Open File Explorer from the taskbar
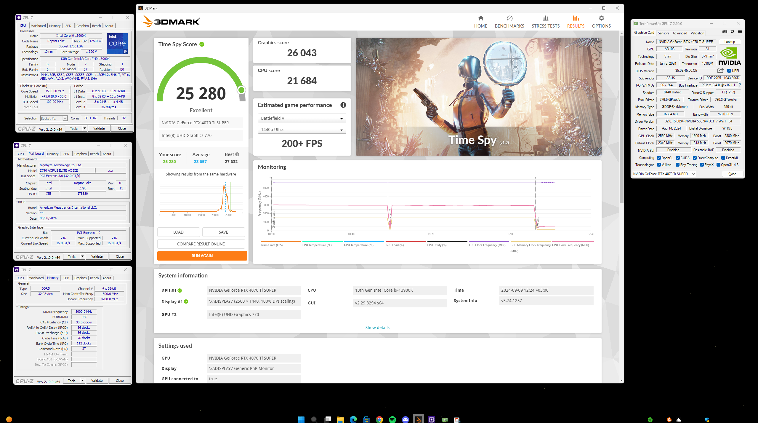Viewport: 758px width, 423px height. (x=340, y=419)
